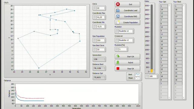The height and width of the screenshot is (109, 194).
Task: Click the Coordinate Min stepper arrows
Action: pos(95,26)
